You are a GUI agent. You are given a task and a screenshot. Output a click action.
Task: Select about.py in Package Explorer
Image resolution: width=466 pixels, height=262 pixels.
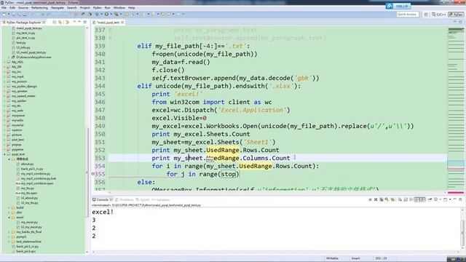(x=27, y=164)
